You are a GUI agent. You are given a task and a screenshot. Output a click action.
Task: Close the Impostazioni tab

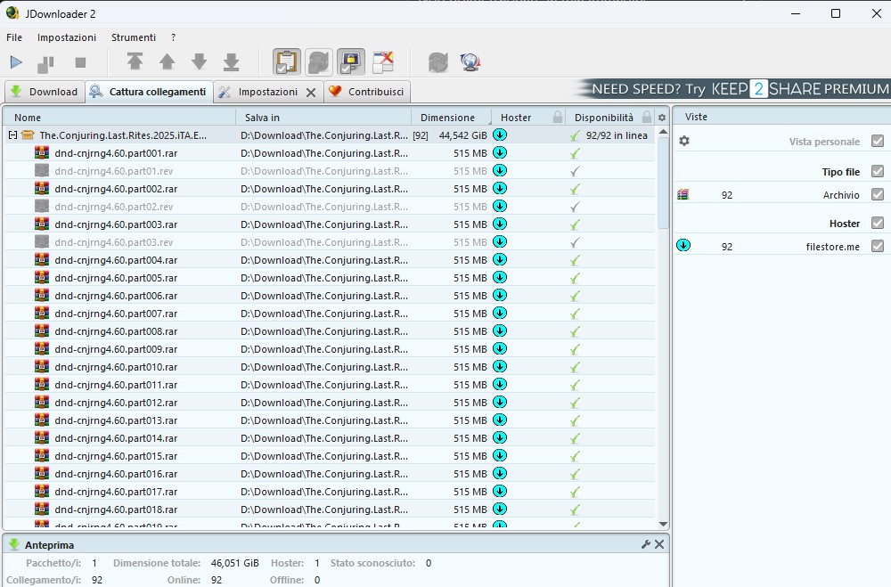311,92
